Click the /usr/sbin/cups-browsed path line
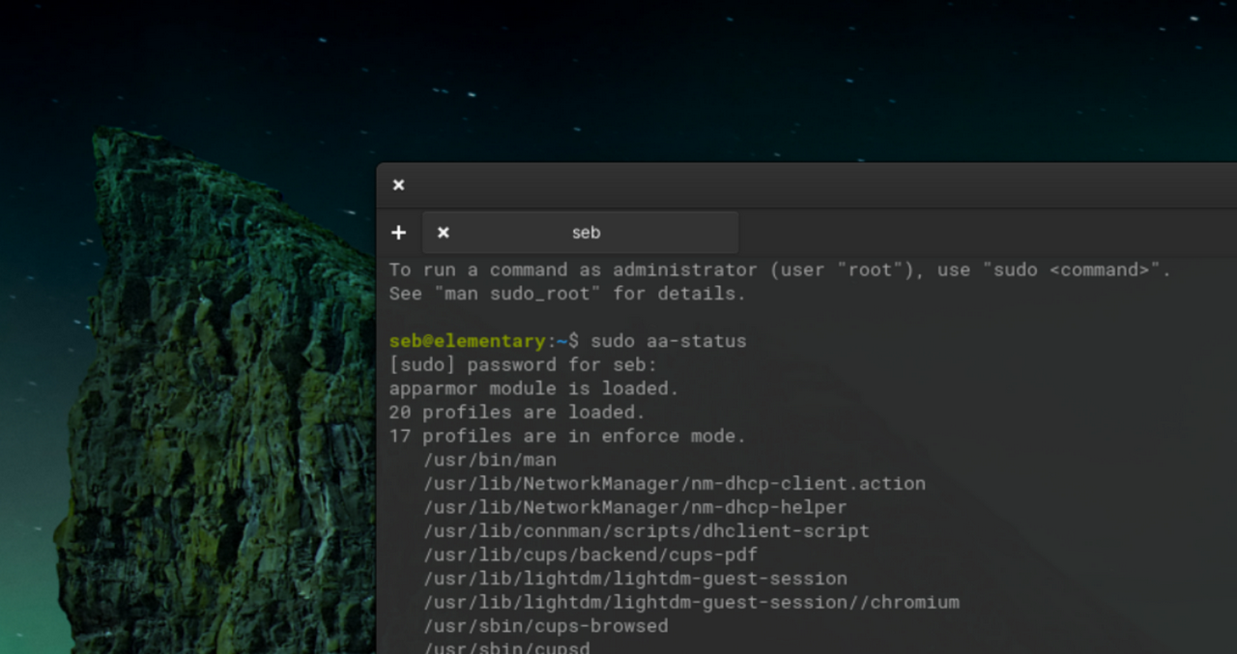Viewport: 1237px width, 654px height. [545, 626]
